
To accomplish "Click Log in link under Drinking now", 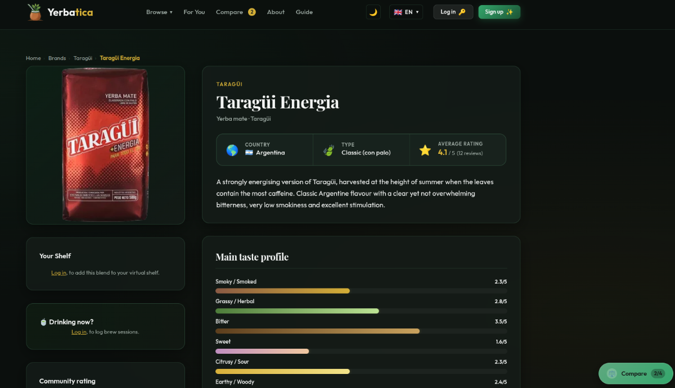I will click(79, 332).
